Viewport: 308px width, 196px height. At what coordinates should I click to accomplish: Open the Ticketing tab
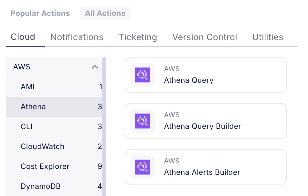(138, 37)
